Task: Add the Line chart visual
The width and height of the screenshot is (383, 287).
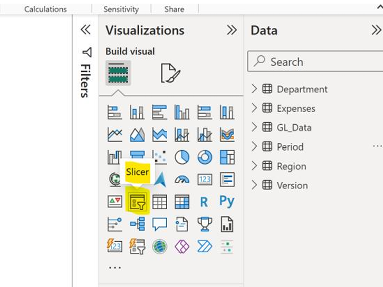Action: click(x=114, y=135)
